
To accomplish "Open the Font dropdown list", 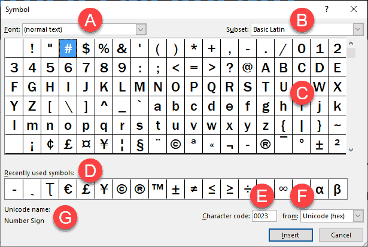I will tap(141, 29).
